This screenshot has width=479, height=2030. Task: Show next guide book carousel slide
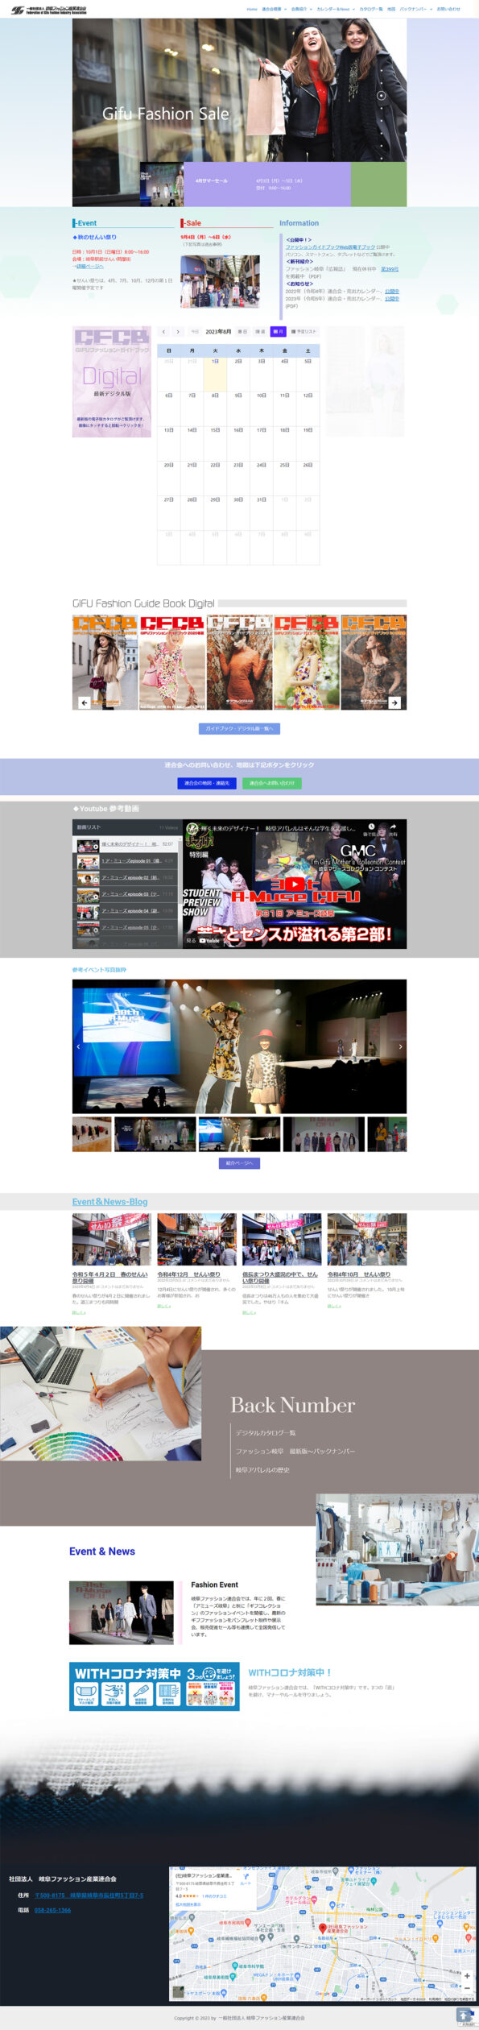click(x=394, y=702)
